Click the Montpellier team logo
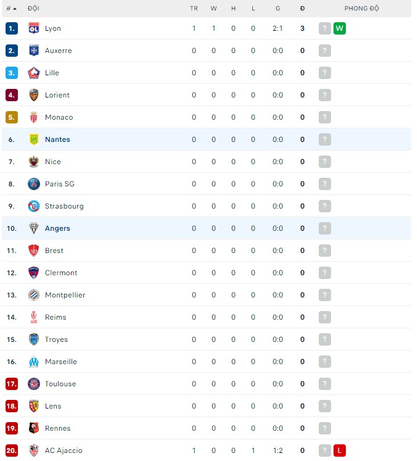The width and height of the screenshot is (418, 461). pyautogui.click(x=34, y=295)
